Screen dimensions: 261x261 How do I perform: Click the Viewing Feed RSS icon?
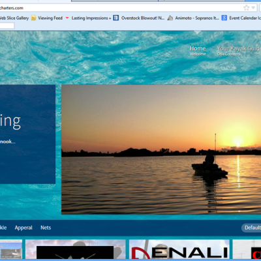click(33, 18)
